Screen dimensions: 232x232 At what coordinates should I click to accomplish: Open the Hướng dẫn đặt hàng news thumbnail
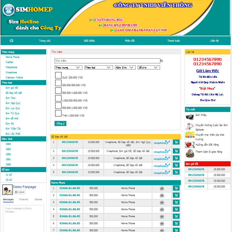[190, 145]
